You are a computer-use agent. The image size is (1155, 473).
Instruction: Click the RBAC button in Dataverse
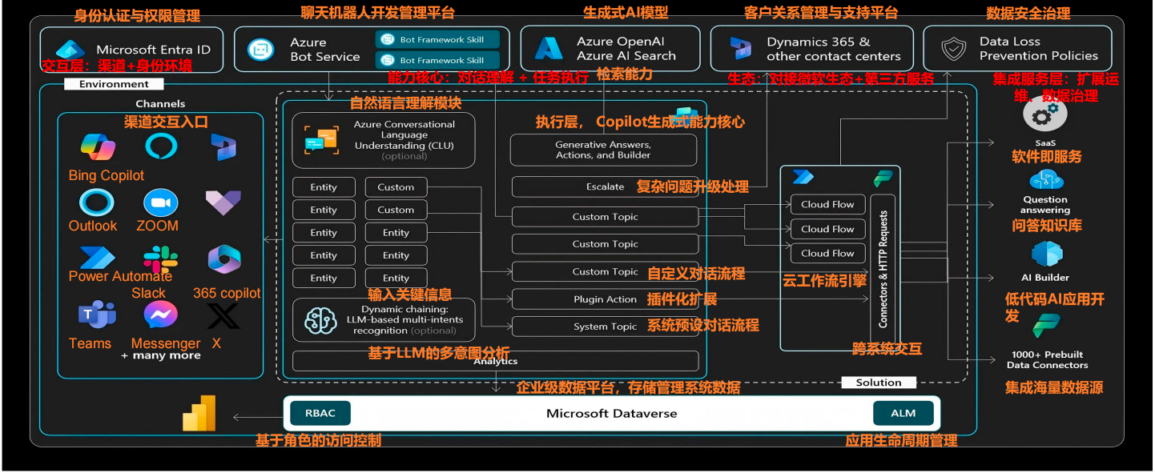pyautogui.click(x=320, y=414)
